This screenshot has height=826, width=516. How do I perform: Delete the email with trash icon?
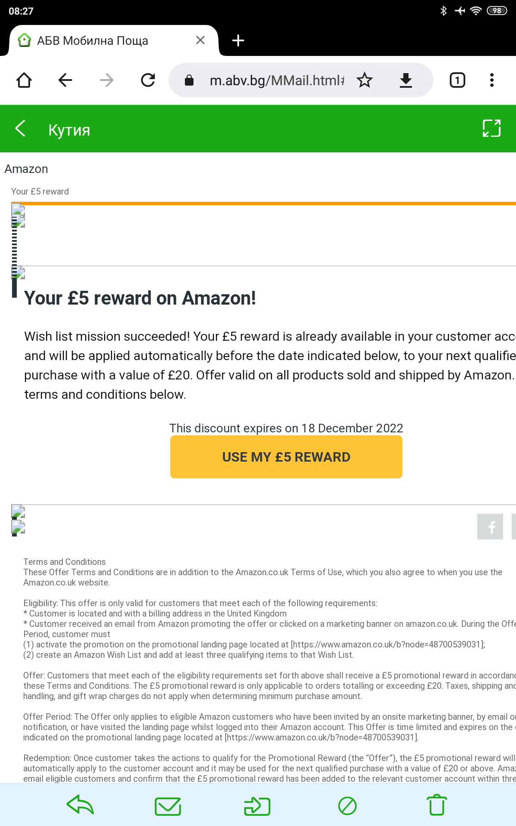436,806
